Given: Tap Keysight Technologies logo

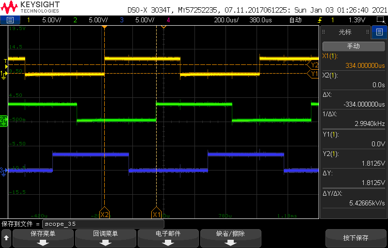Looking at the screenshot, I should (x=30, y=7).
